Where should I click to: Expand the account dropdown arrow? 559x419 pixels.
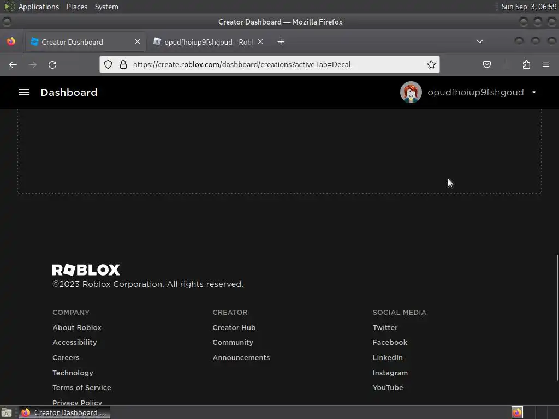point(534,92)
